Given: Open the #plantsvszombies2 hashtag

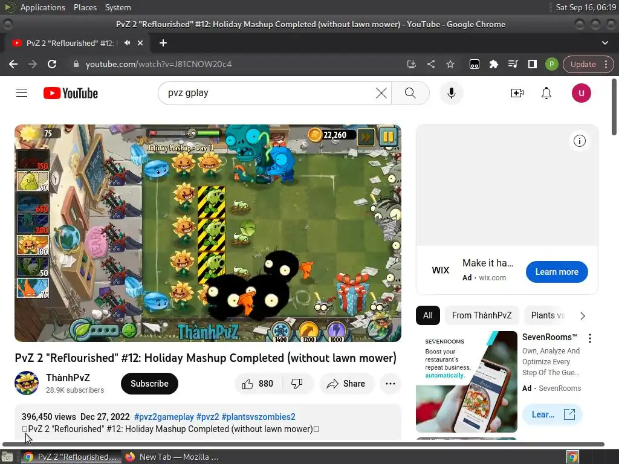Looking at the screenshot, I should (x=258, y=417).
